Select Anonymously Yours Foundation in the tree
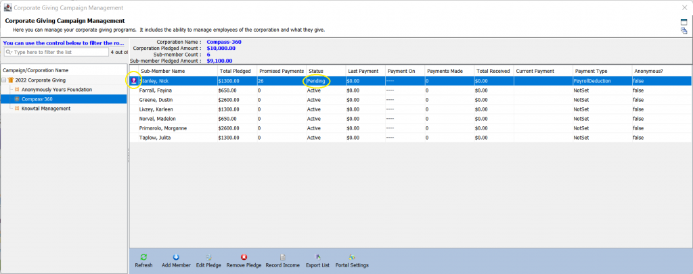The image size is (693, 274). click(x=57, y=90)
